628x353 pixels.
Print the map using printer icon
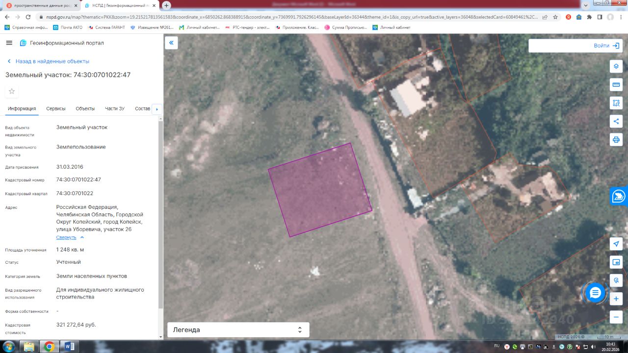(x=616, y=140)
